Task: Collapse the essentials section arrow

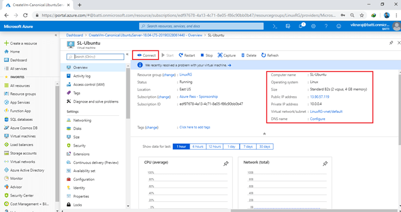Action: 264,134
